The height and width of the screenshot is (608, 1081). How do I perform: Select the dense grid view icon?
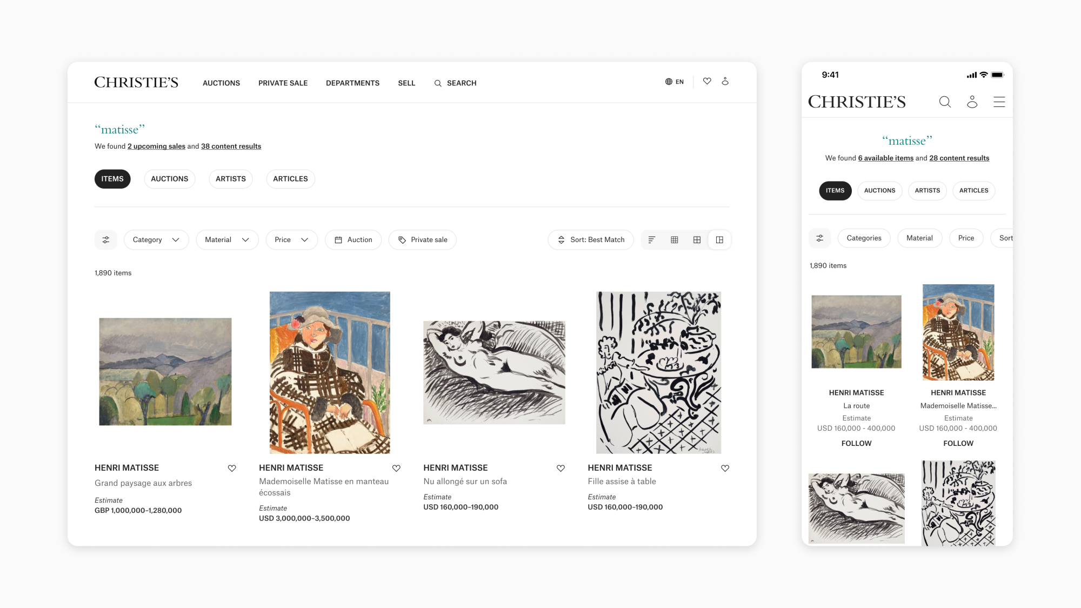point(675,240)
